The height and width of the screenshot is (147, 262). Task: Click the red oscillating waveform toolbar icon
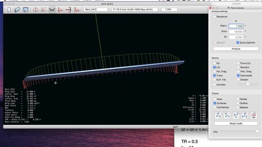[77, 10]
